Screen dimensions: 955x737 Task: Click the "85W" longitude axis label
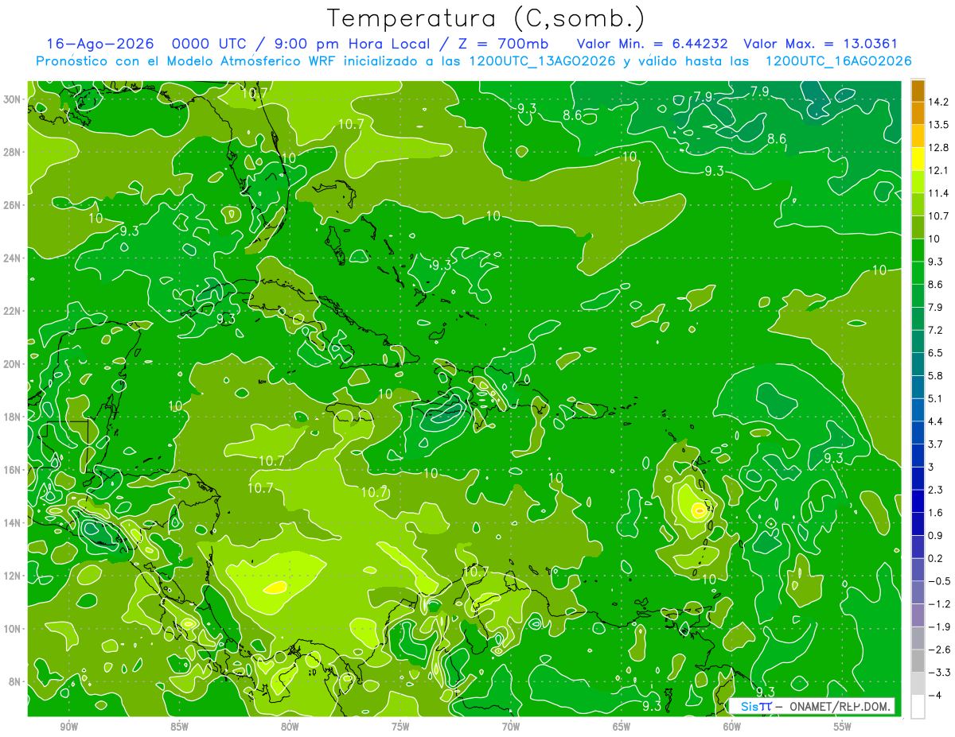coord(179,727)
